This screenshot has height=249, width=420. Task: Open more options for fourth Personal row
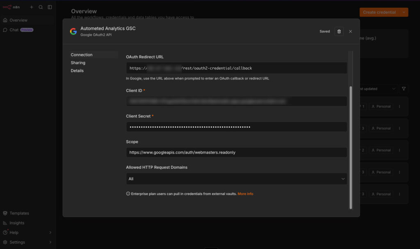tap(399, 172)
